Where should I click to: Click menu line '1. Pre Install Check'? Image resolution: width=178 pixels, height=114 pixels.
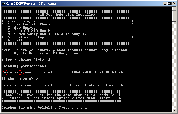pos(29,24)
